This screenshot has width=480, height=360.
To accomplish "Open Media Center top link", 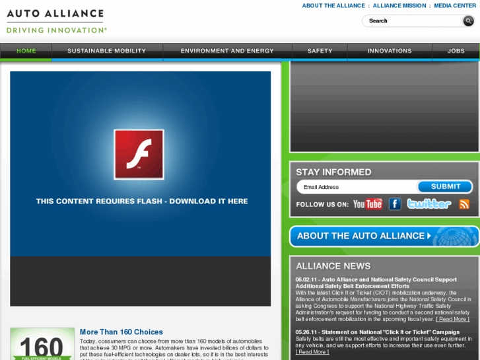I will pyautogui.click(x=455, y=5).
